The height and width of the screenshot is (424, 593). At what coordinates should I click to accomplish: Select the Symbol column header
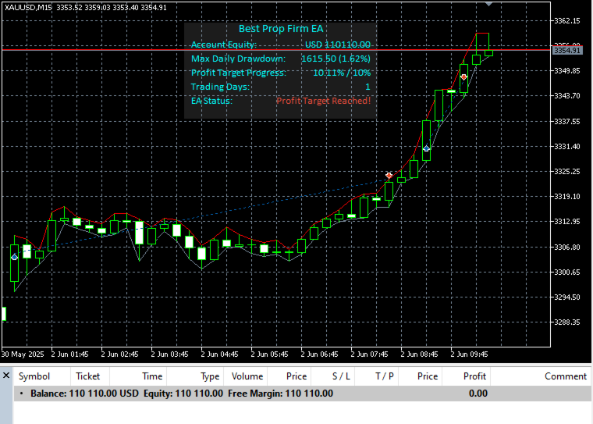[x=34, y=376]
